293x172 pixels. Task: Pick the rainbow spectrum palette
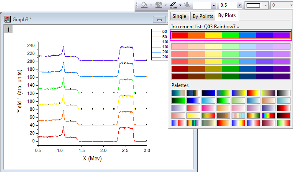pyautogui.click(x=268, y=115)
